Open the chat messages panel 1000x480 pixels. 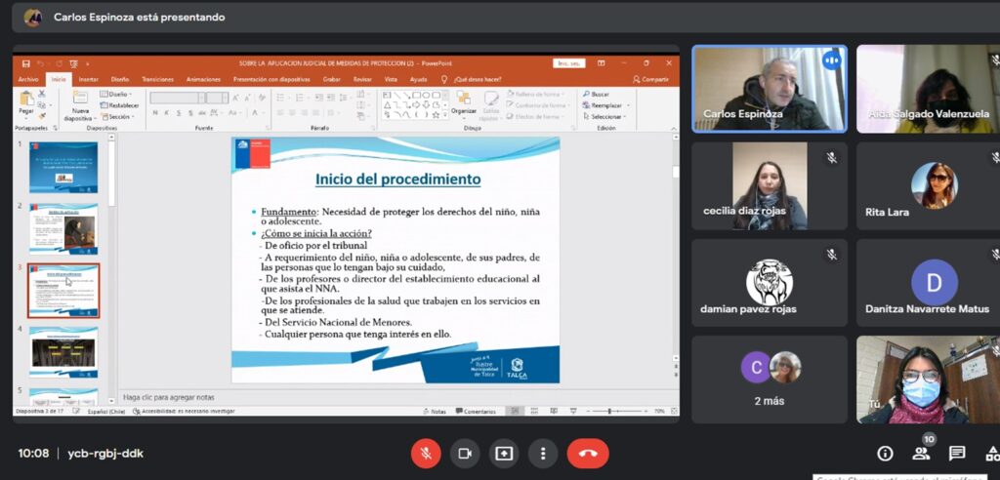(957, 454)
